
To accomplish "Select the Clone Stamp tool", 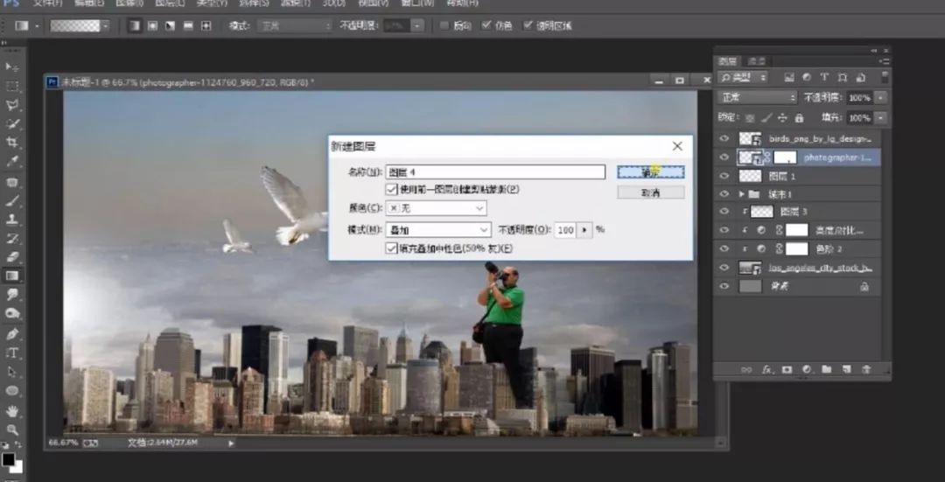I will 11,220.
